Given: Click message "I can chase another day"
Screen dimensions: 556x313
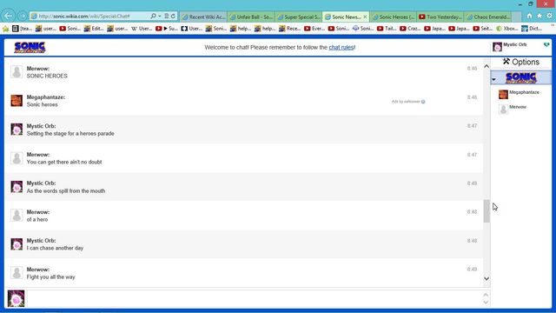Looking at the screenshot, I should click(x=55, y=248).
